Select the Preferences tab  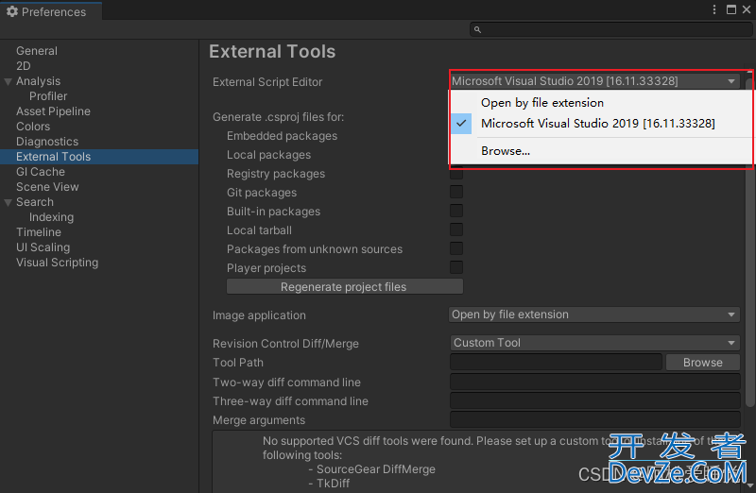click(51, 11)
